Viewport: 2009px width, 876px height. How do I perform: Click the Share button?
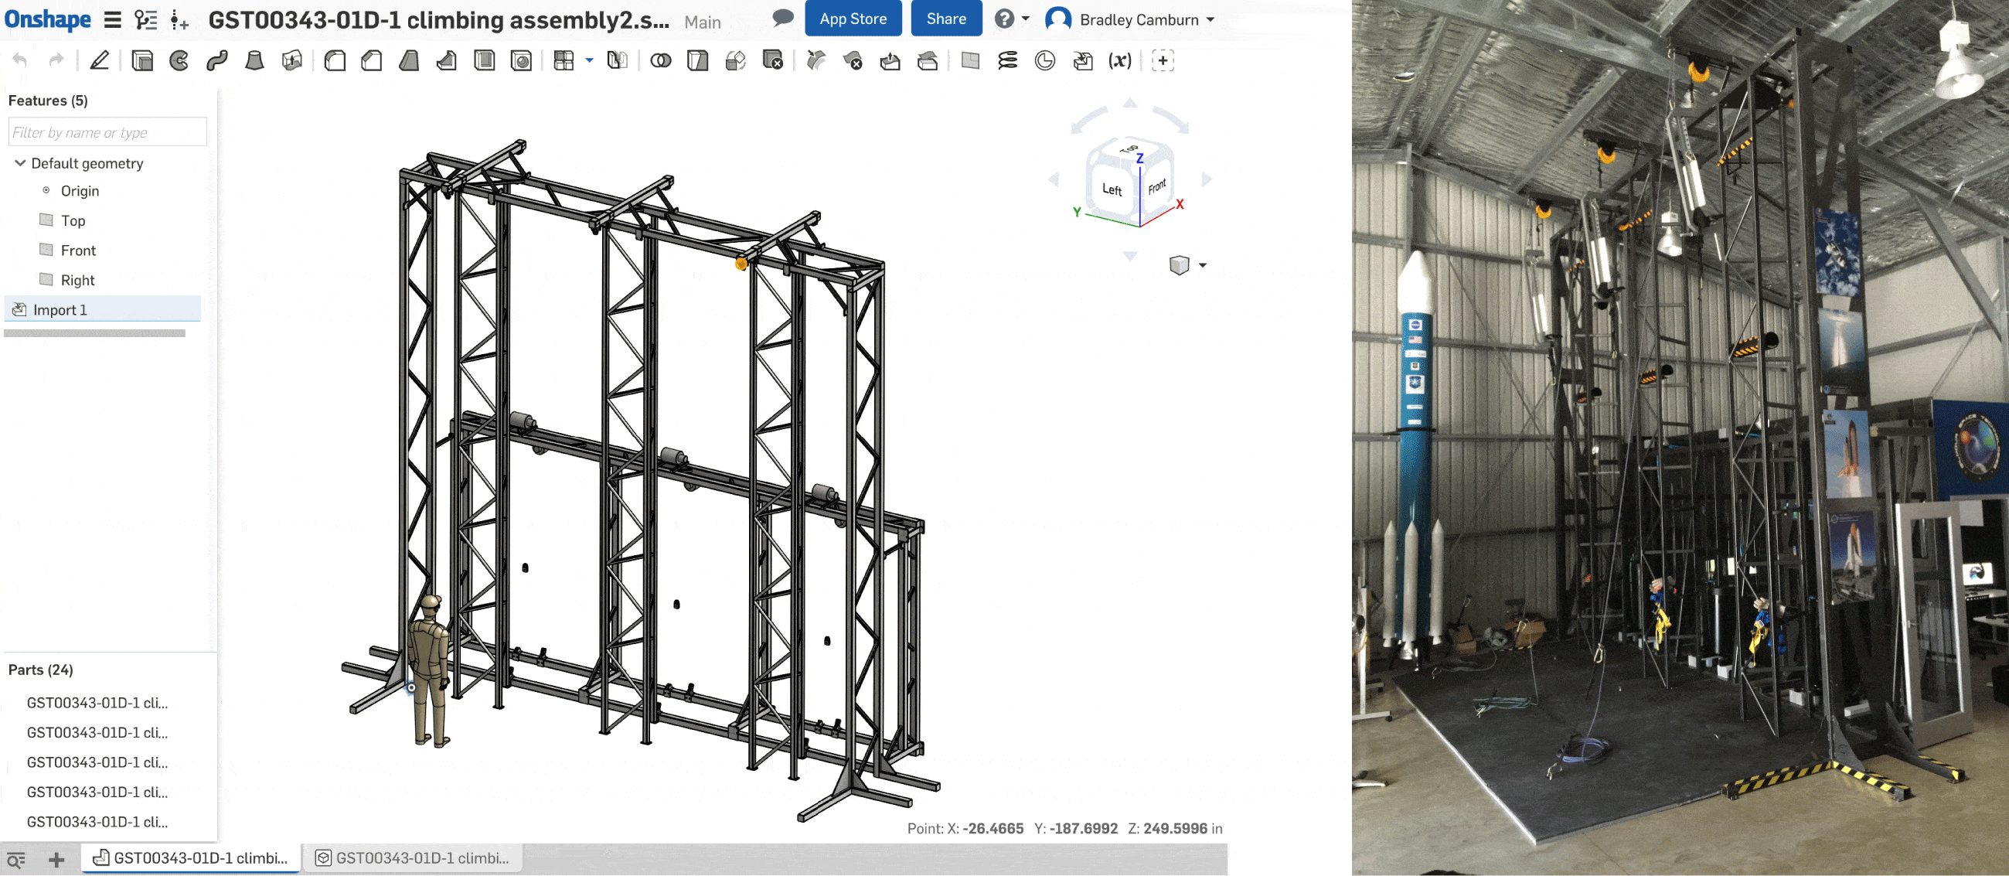946,18
